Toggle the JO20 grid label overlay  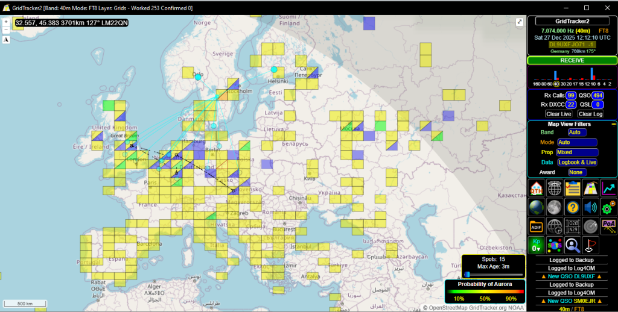point(572,226)
